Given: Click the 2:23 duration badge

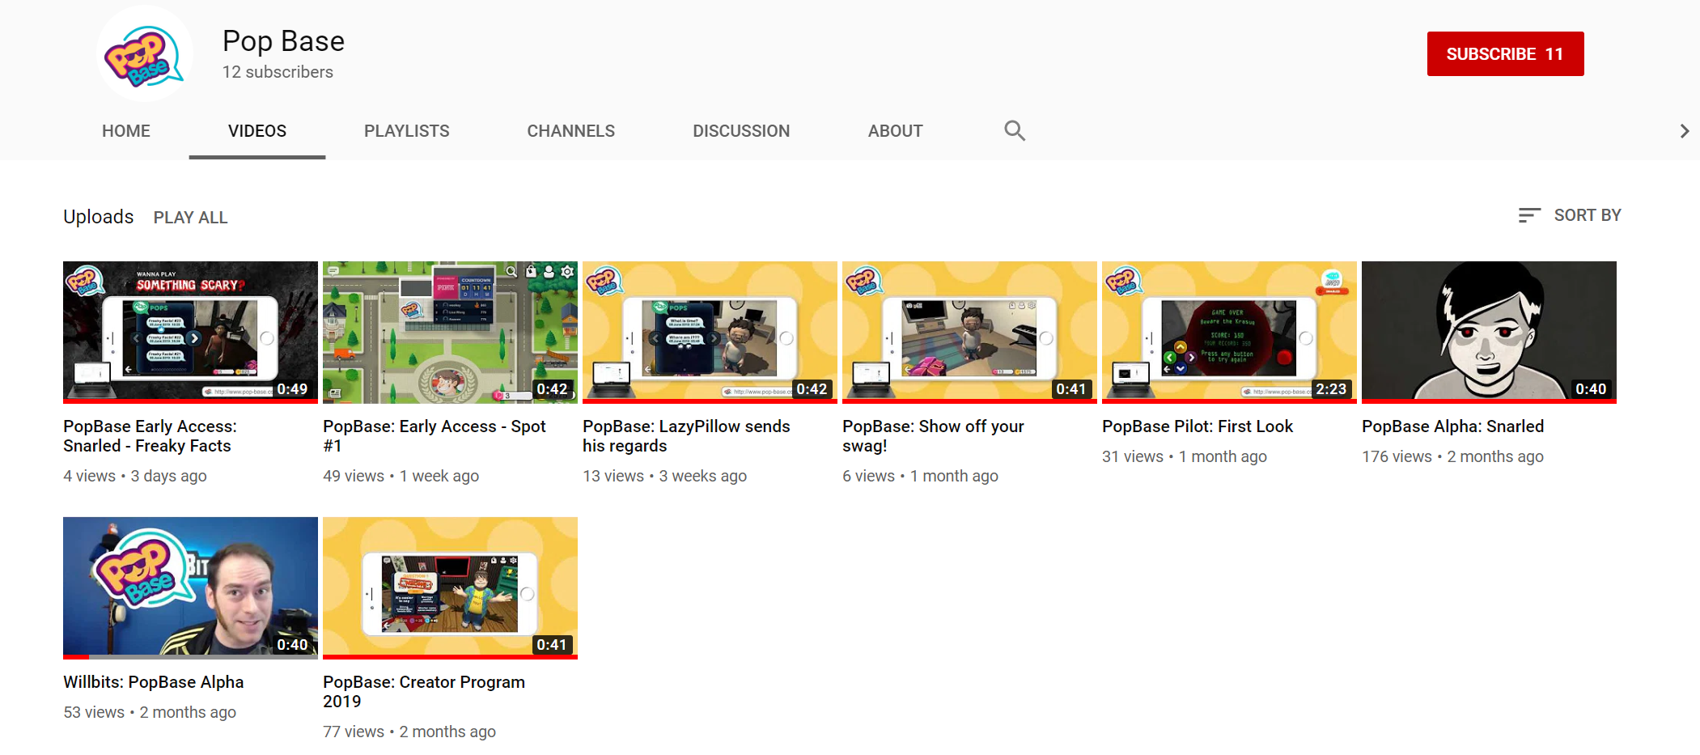Looking at the screenshot, I should (1331, 389).
